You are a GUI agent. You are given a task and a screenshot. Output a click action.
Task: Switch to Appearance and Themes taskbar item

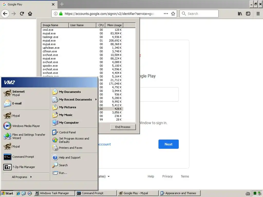point(180,193)
